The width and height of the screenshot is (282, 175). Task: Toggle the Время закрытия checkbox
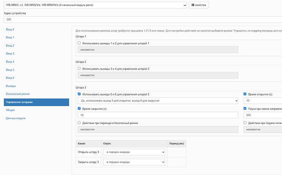point(79,109)
